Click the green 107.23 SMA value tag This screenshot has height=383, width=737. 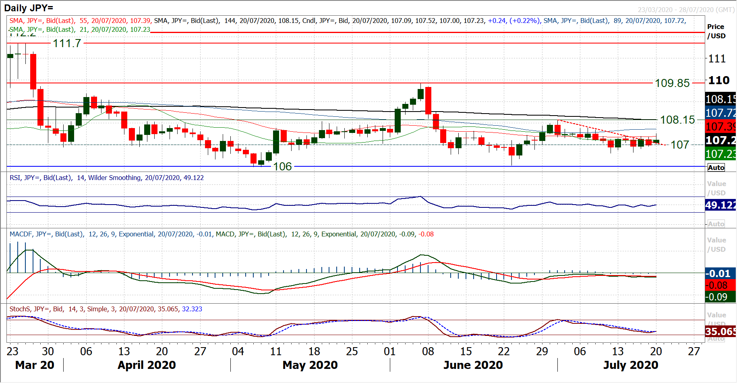point(721,154)
